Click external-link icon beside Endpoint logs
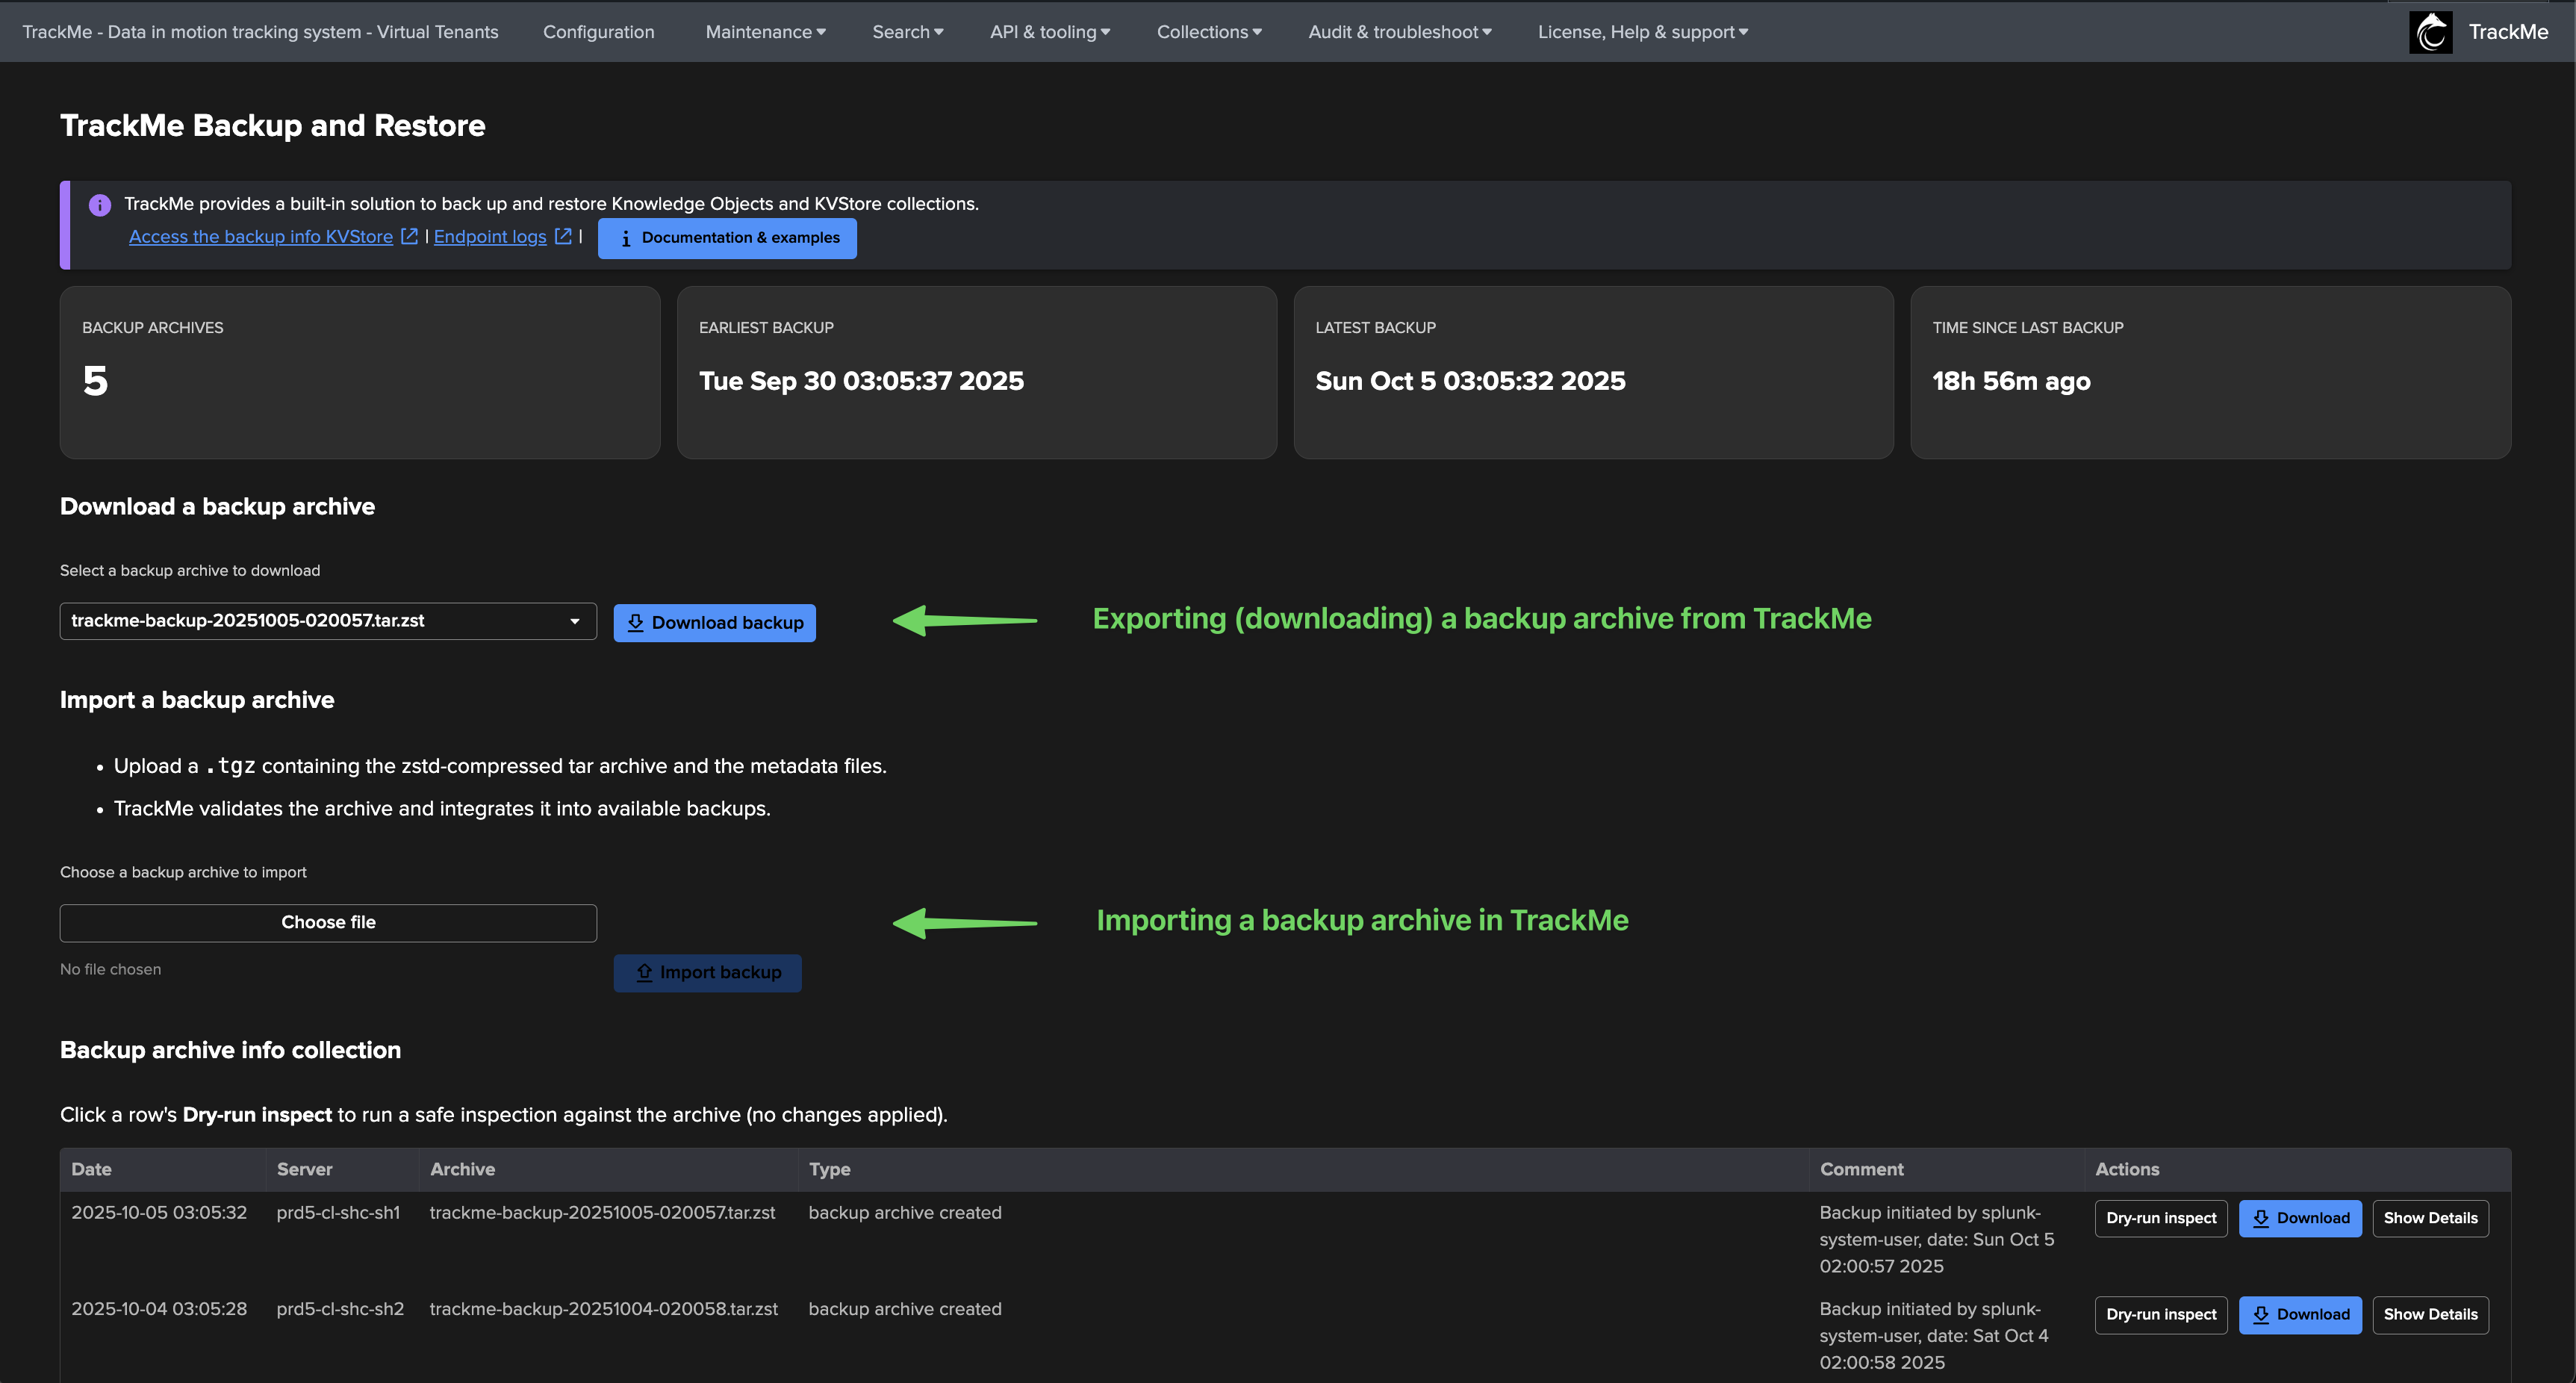2576x1383 pixels. (x=563, y=236)
